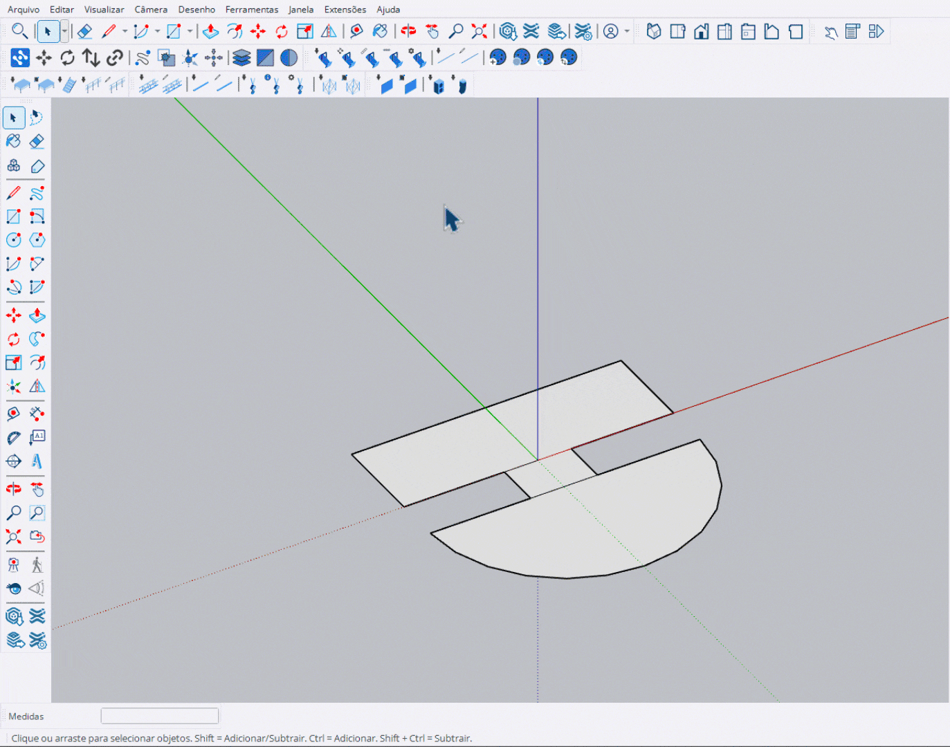The image size is (950, 747).
Task: Select the Tag tool
Action: click(37, 166)
